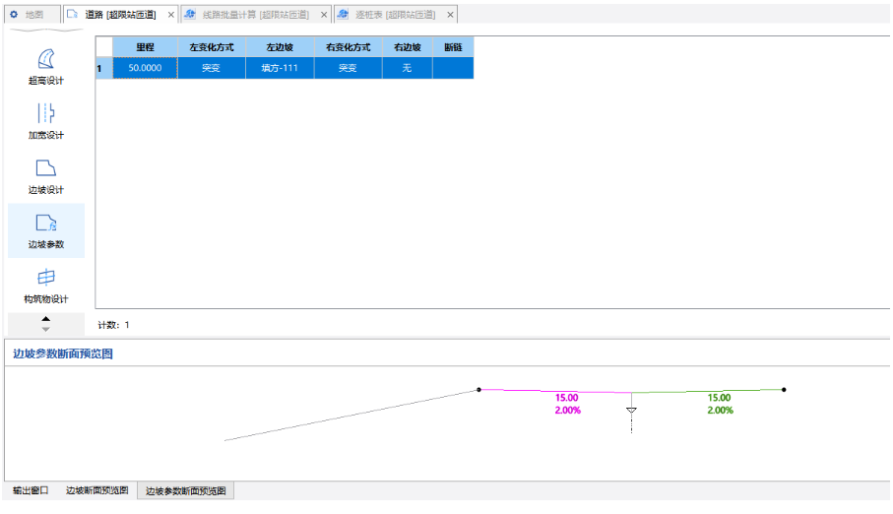The height and width of the screenshot is (514, 893).
Task: Click the 道路 tab document icon
Action: [x=72, y=14]
